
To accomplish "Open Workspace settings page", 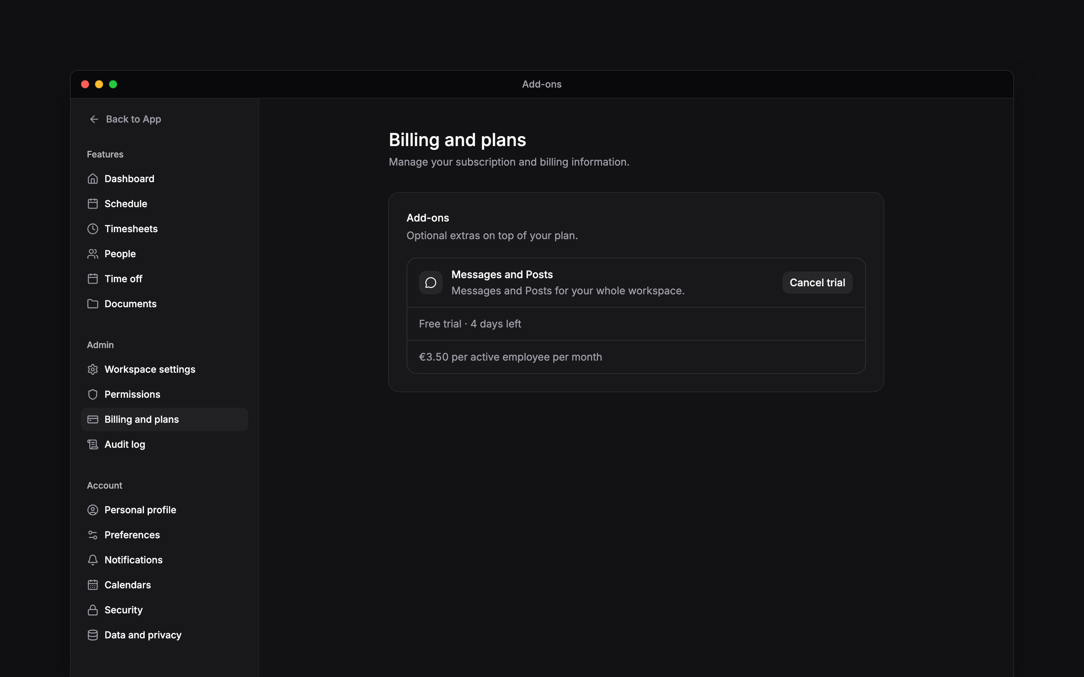I will pos(164,369).
